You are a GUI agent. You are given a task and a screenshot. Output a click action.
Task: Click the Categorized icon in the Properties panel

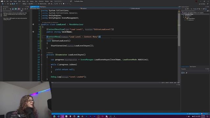coord(182,73)
